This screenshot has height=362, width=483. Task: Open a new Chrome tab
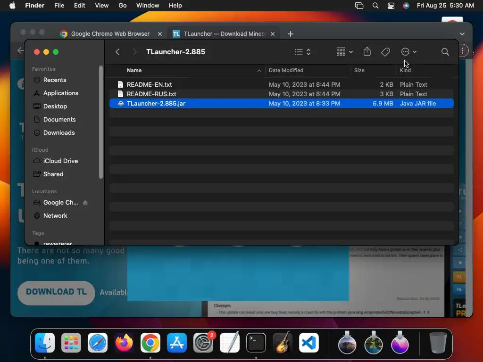click(x=290, y=34)
